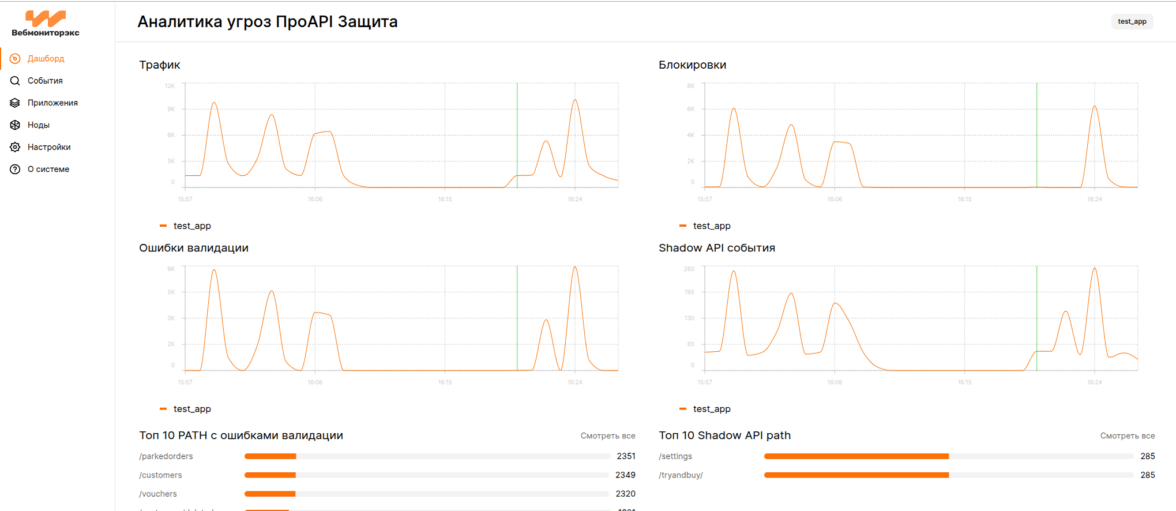Click the Вебмониторэкс logo
Screen dimensions: 1176x511
point(46,24)
